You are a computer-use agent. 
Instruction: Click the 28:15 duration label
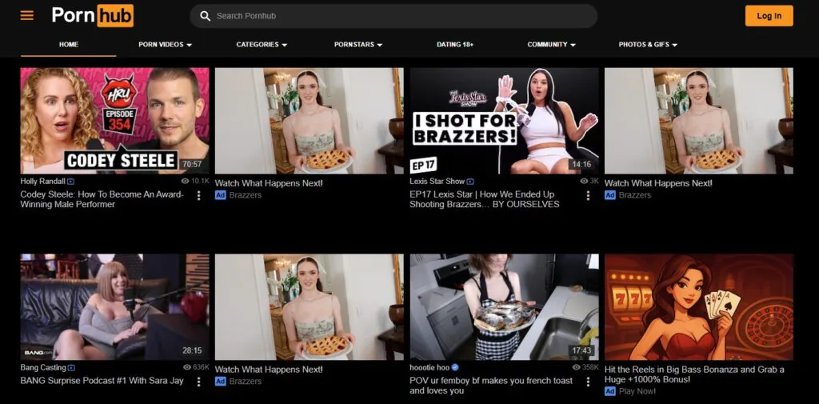(192, 350)
